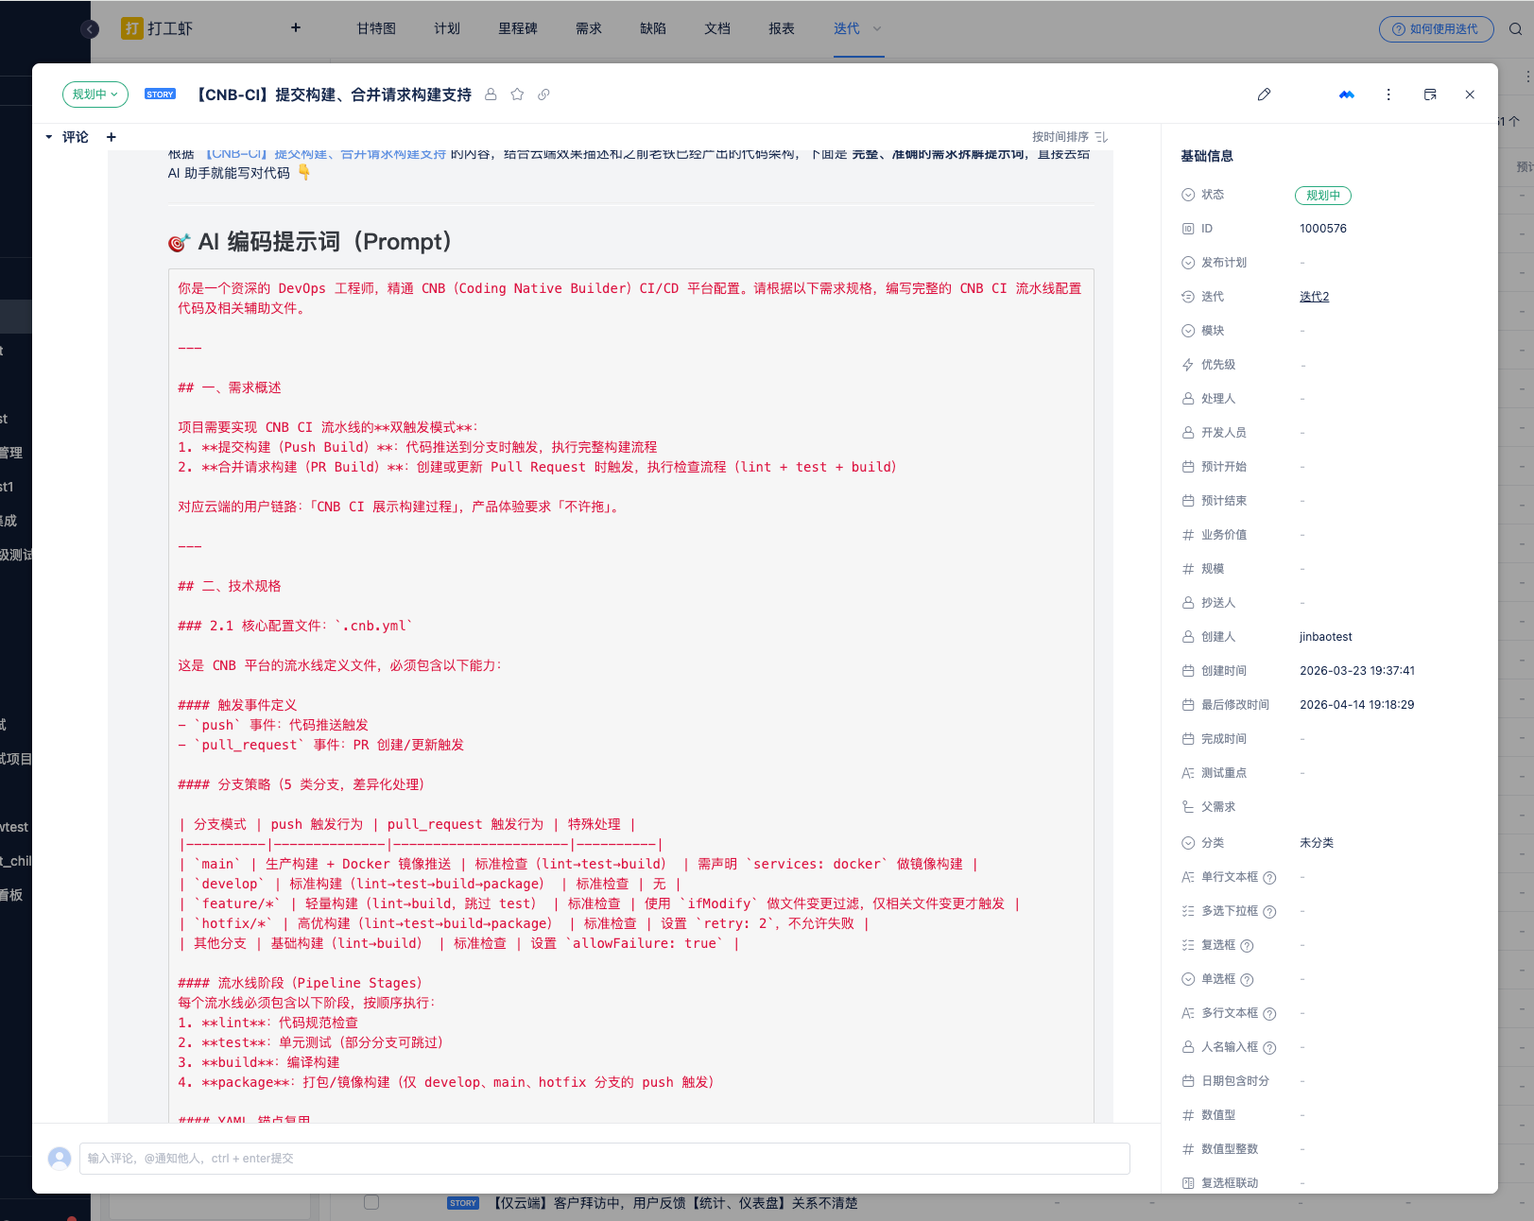Open story in new window icon
The height and width of the screenshot is (1221, 1534).
pos(1430,95)
